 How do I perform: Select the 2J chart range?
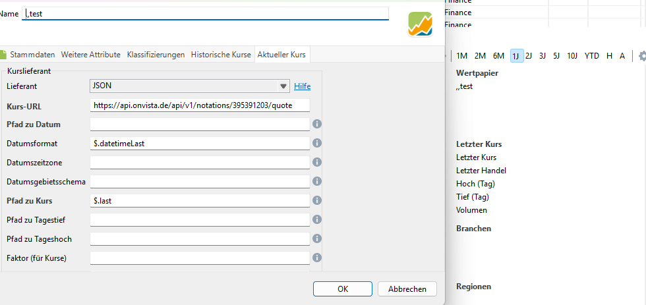click(529, 56)
